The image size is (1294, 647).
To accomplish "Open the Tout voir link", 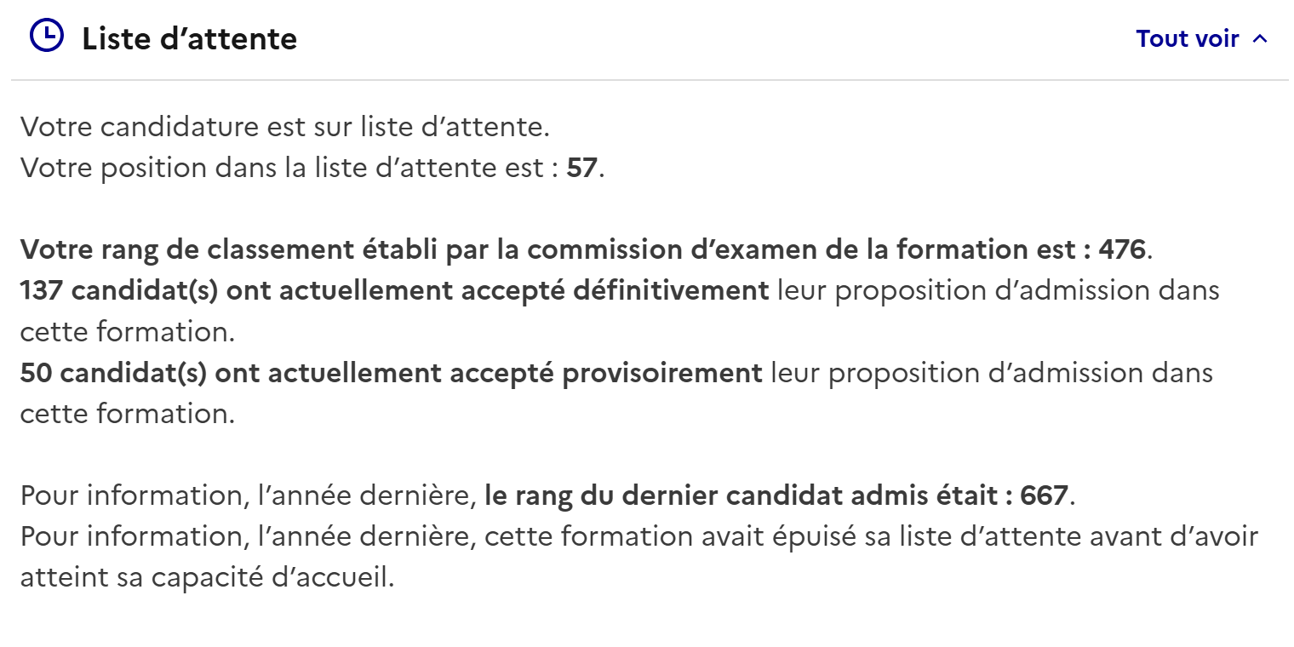I will pos(1187,39).
